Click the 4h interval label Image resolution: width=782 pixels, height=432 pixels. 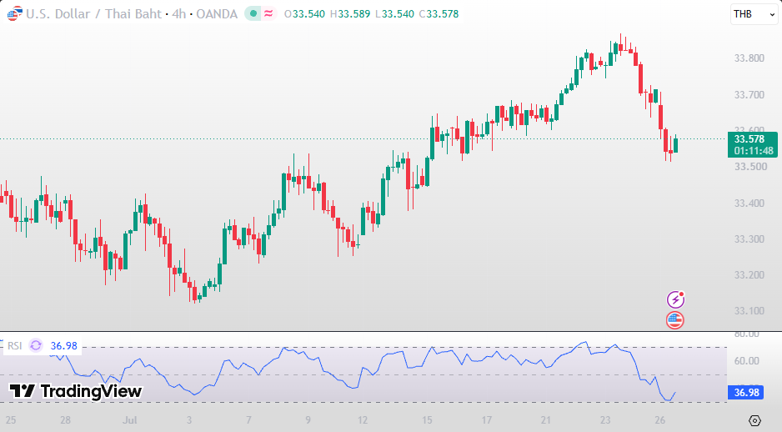pos(179,14)
